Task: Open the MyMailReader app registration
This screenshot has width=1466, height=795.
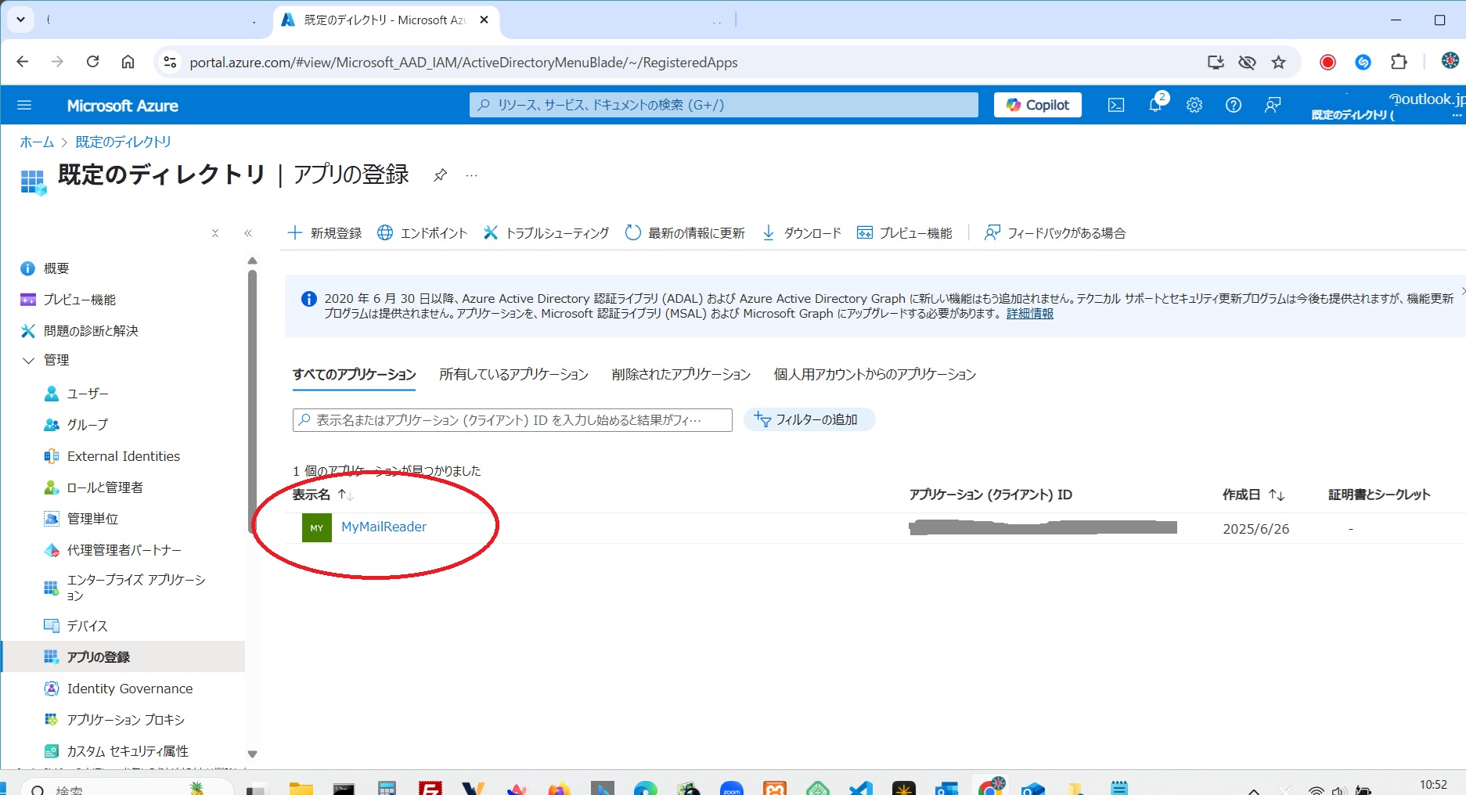Action: click(x=384, y=527)
